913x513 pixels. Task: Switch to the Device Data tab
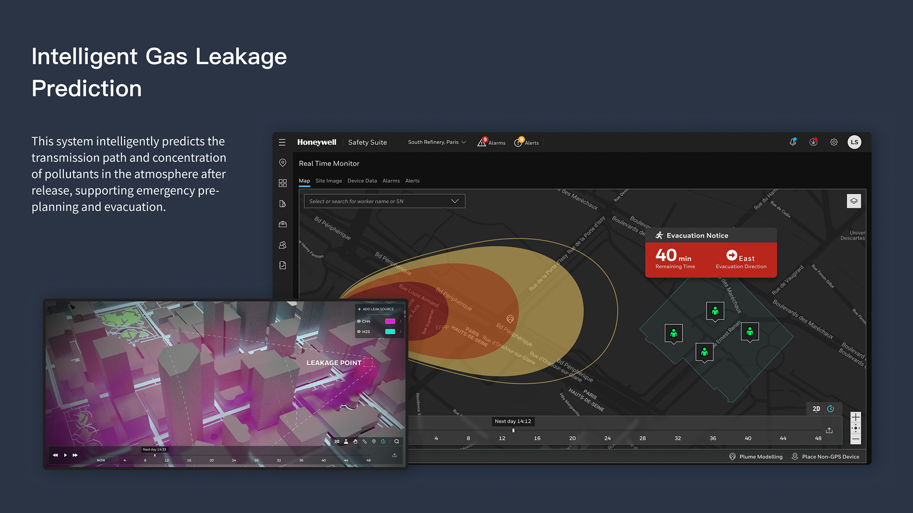point(362,181)
